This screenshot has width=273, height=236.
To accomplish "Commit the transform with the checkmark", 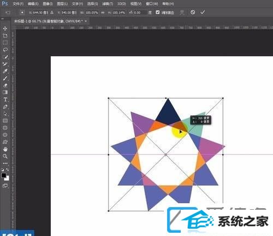I will click(203, 12).
